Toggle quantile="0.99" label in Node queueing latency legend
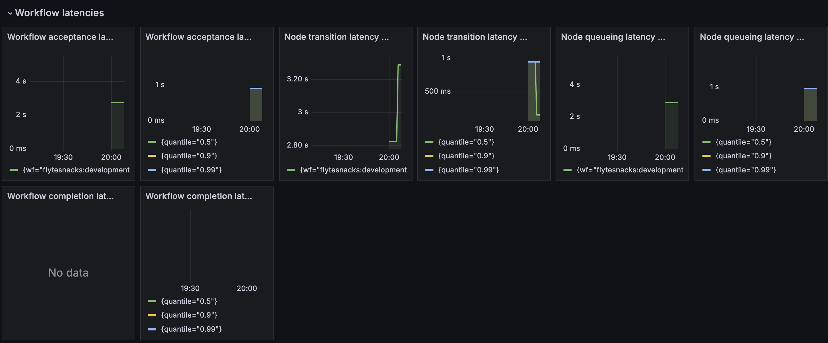Viewport: 828px width, 343px height. click(x=745, y=170)
